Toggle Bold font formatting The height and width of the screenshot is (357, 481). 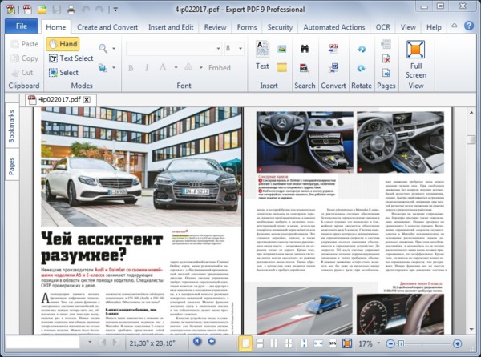(131, 68)
